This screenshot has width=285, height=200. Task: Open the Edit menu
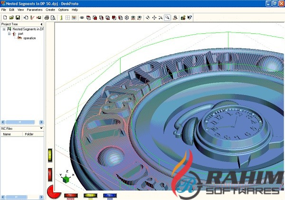11,10
